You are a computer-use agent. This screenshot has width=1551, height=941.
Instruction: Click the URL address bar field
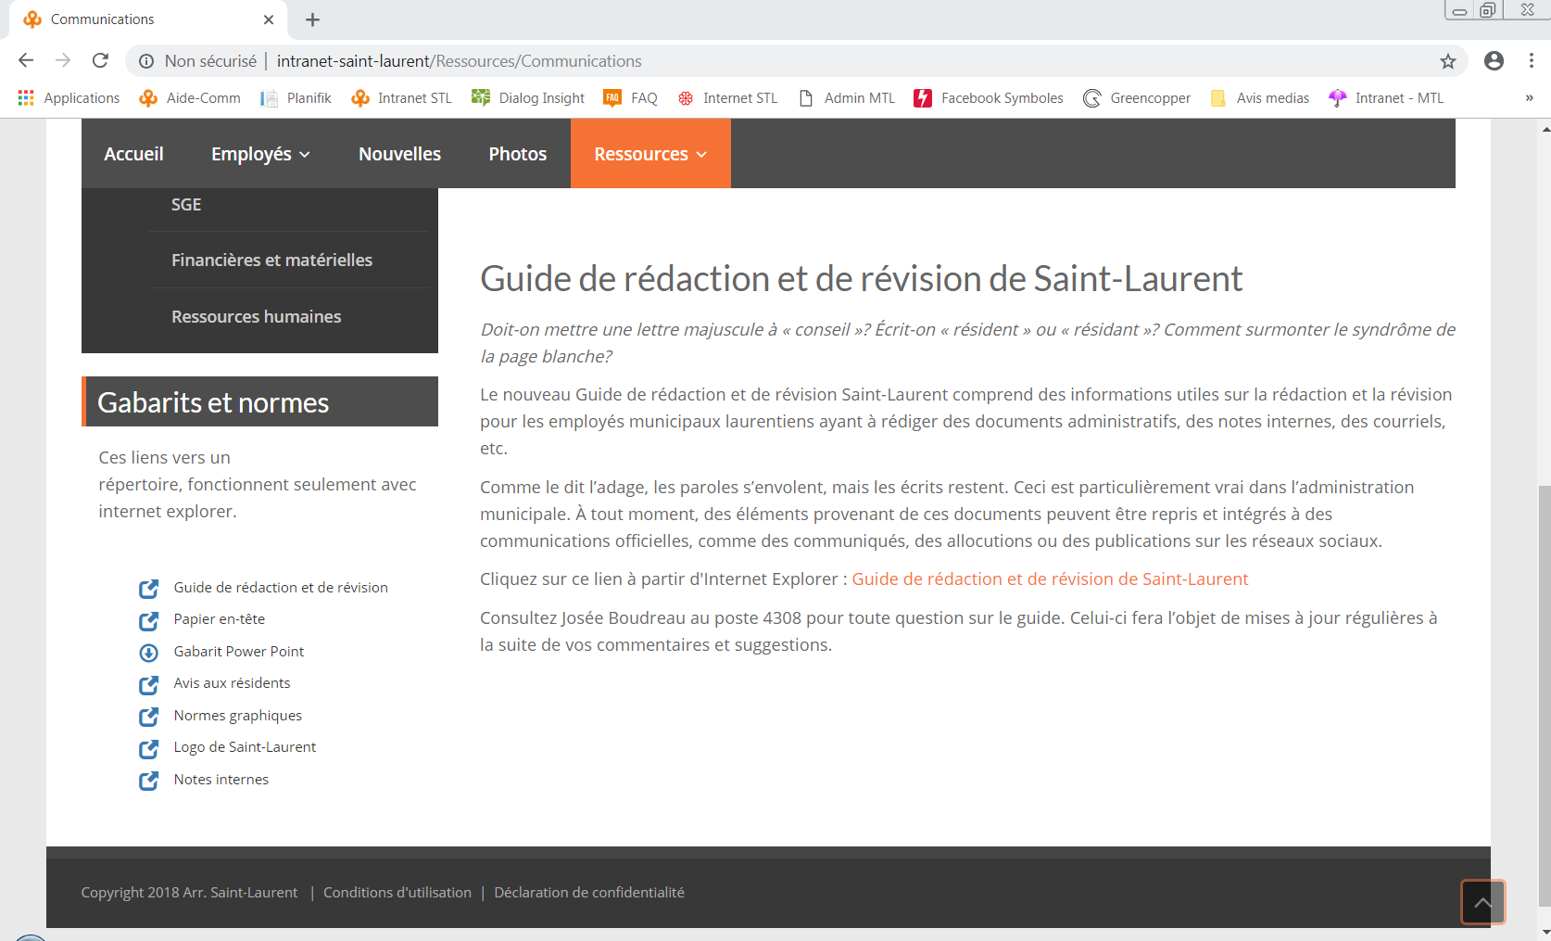[x=741, y=61]
